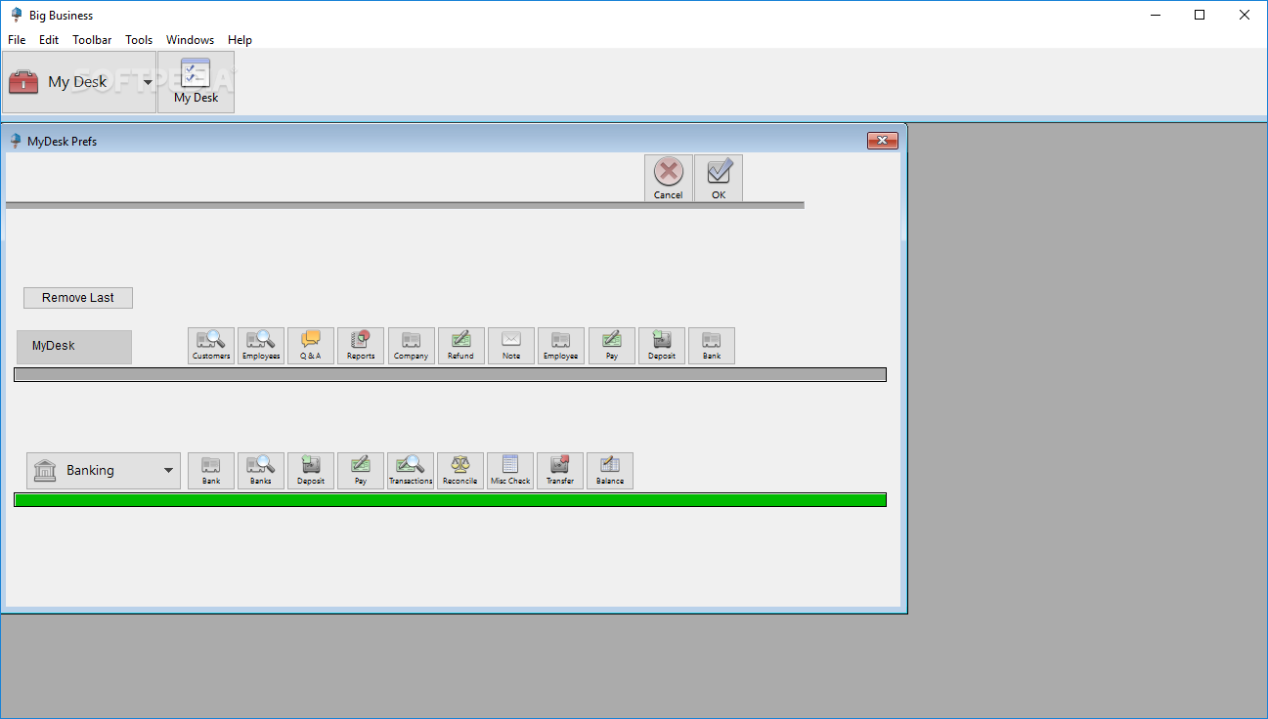
Task: Click the Transactions icon
Action: 411,471
